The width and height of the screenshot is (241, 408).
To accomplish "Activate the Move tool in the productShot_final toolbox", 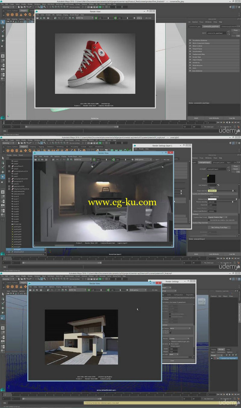I will coord(2,36).
